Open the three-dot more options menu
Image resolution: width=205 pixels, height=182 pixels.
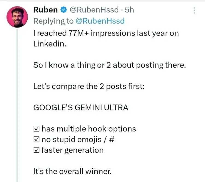pos(194,10)
